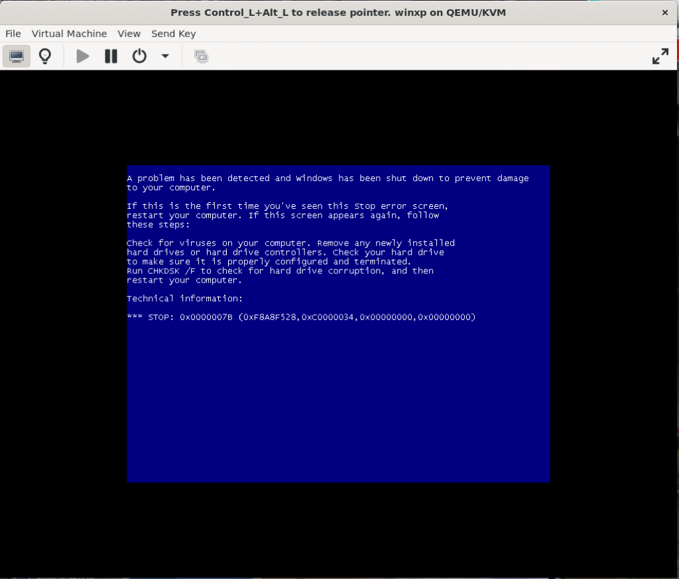Click the 'these steps:' line
The height and width of the screenshot is (579, 679).
(x=158, y=225)
